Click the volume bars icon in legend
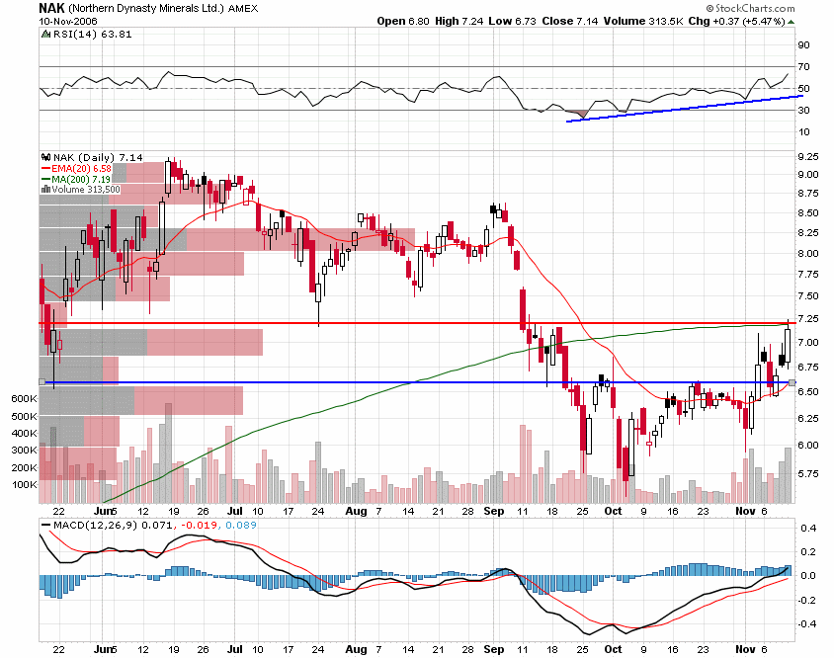 click(45, 190)
